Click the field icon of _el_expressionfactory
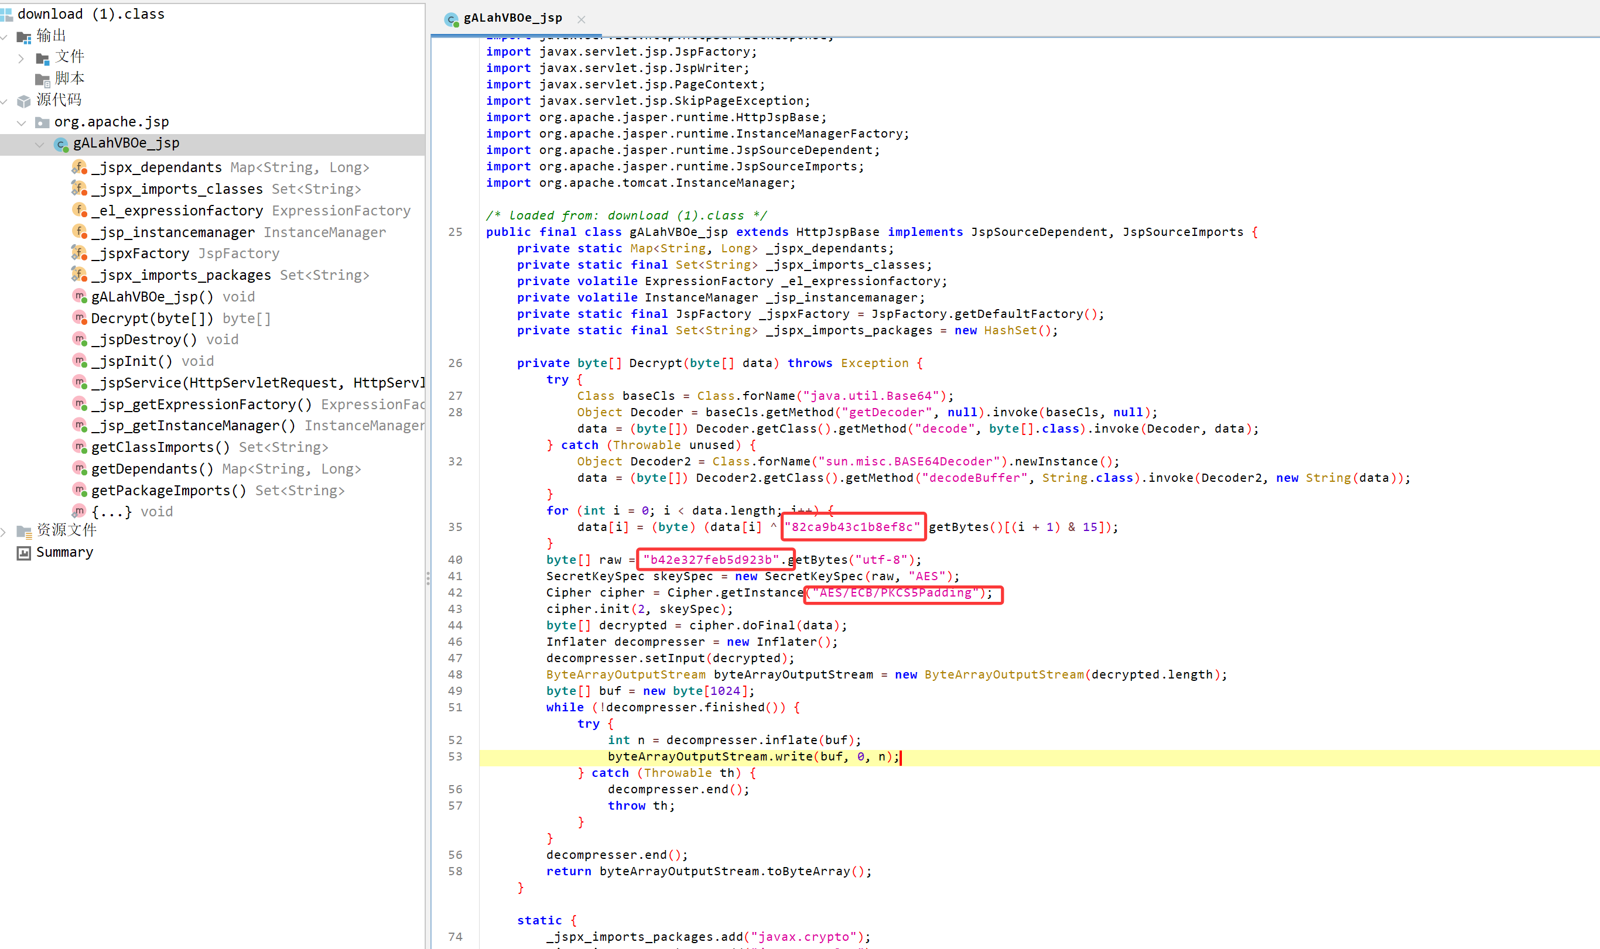The image size is (1600, 949). click(79, 210)
